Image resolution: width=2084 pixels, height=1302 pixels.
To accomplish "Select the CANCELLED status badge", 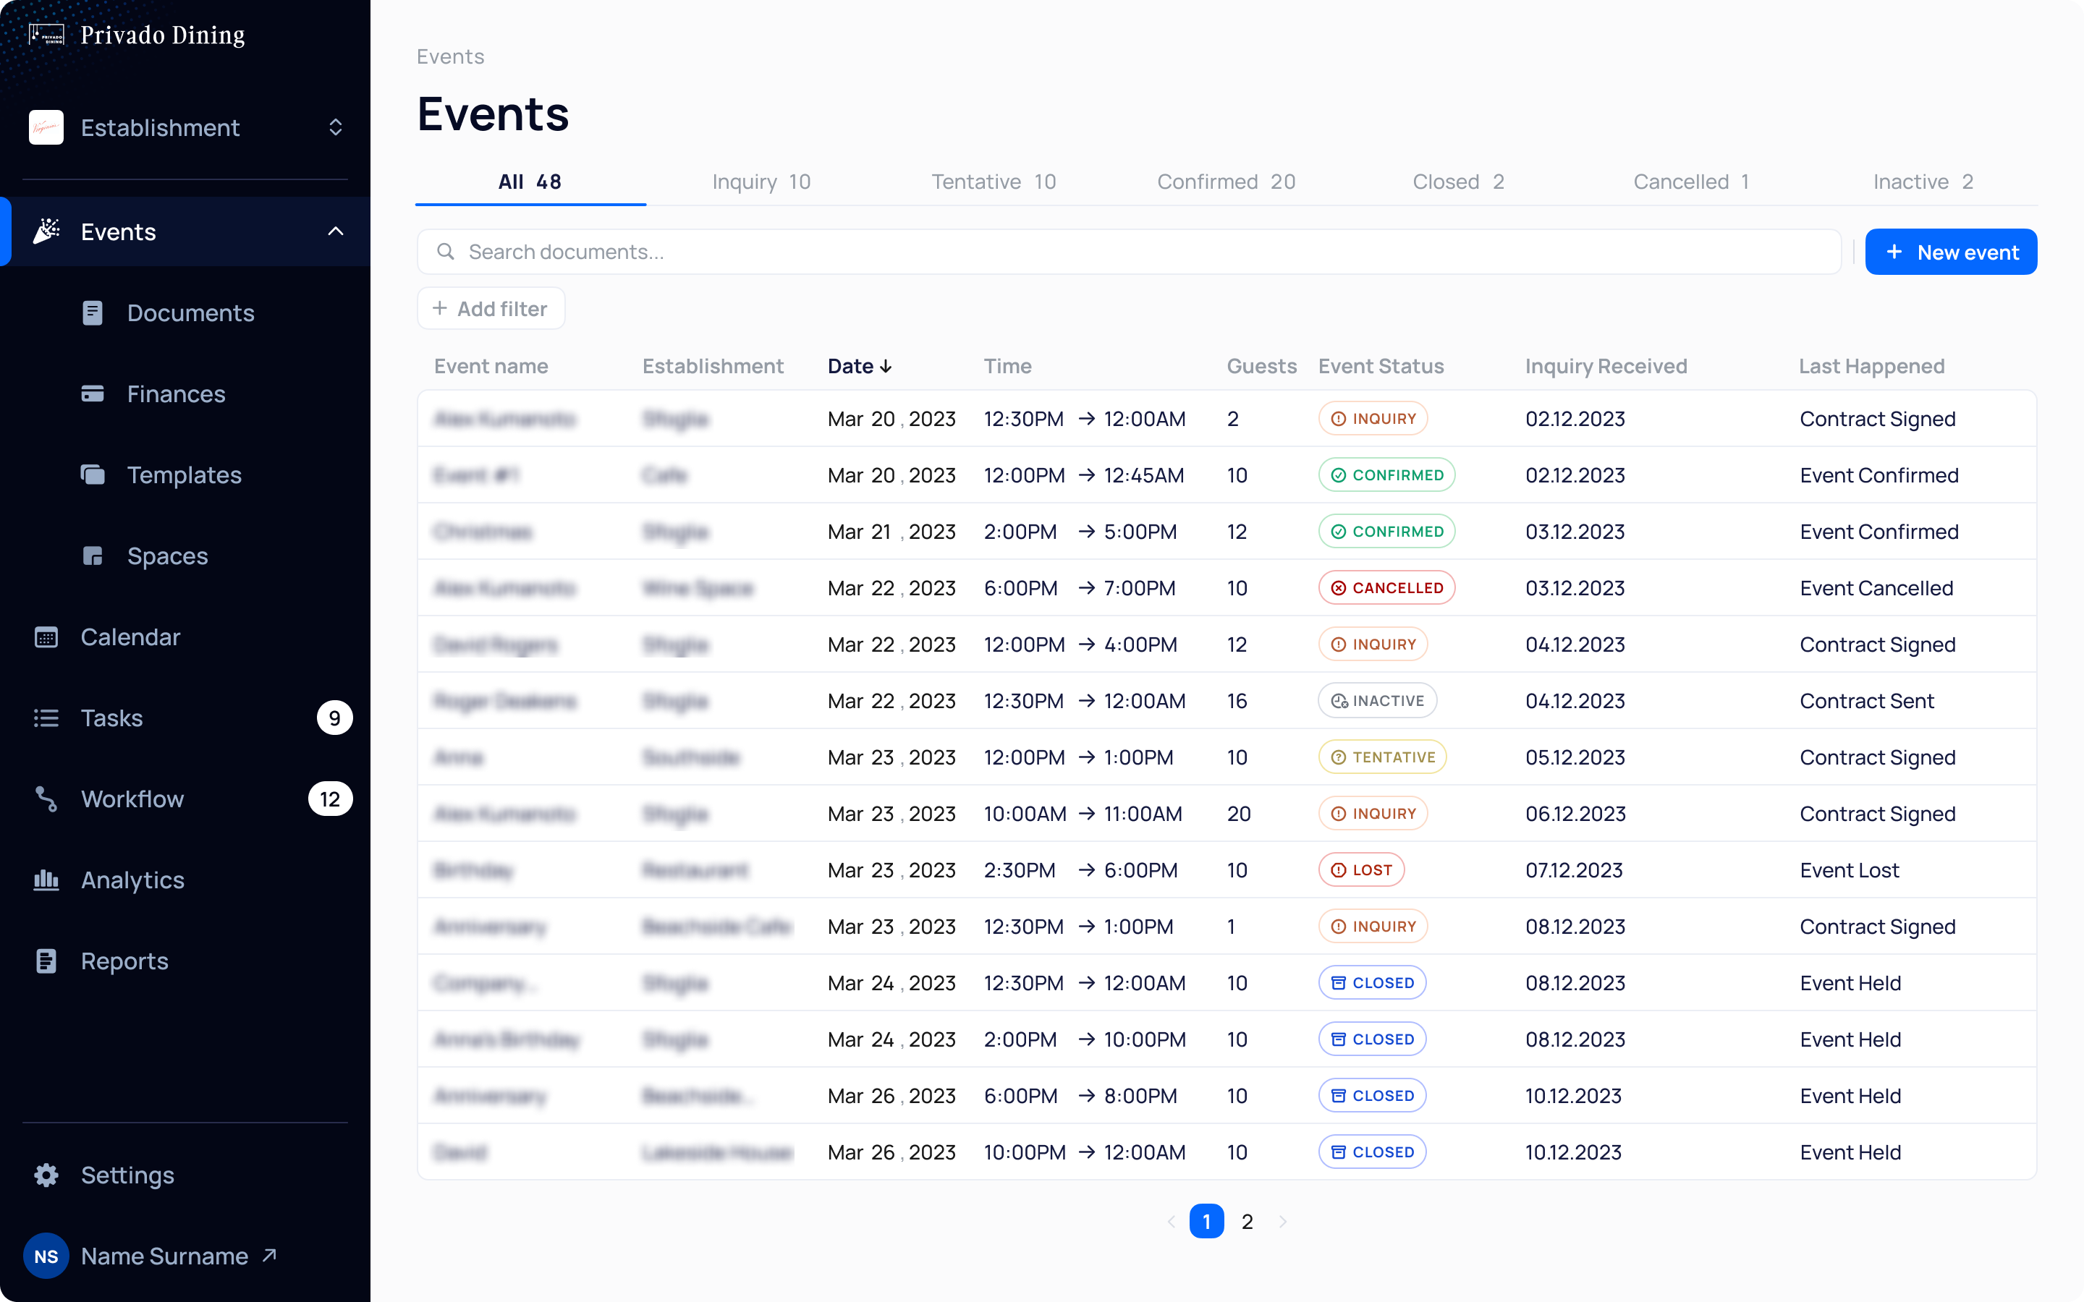I will click(1386, 587).
